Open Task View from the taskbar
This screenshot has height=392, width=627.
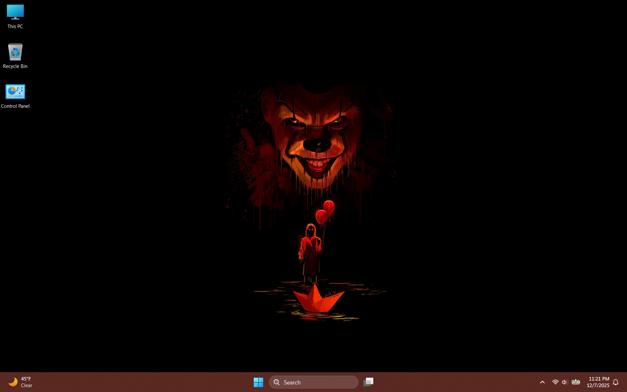(369, 382)
